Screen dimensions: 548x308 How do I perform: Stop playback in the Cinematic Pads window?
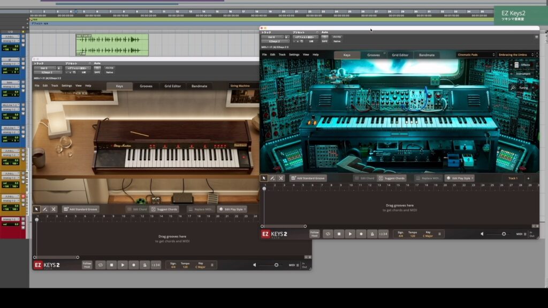[339, 234]
